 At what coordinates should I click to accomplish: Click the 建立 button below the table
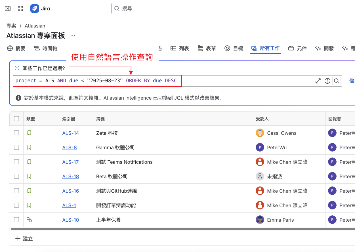tap(24, 238)
